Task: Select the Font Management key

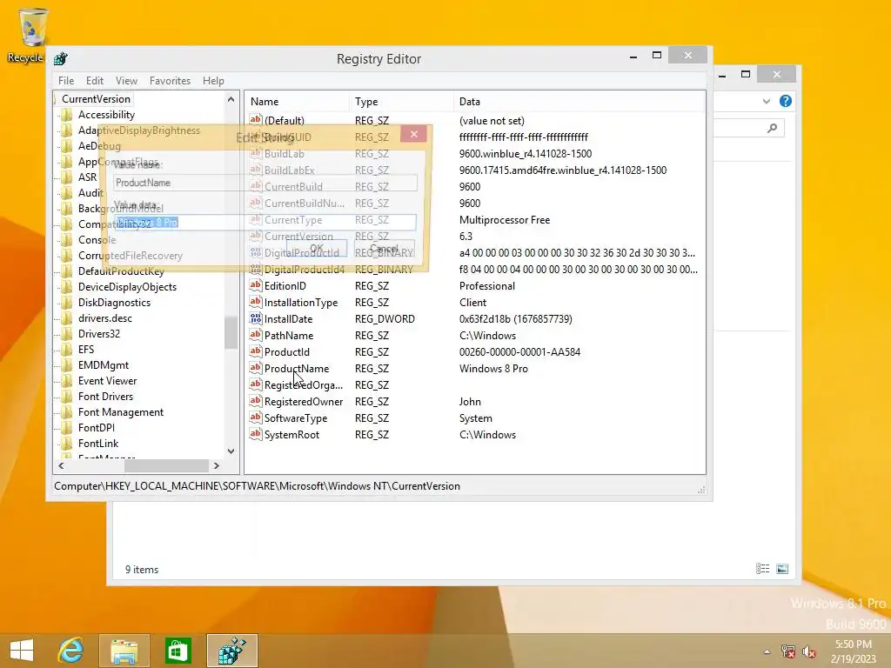Action: click(120, 411)
